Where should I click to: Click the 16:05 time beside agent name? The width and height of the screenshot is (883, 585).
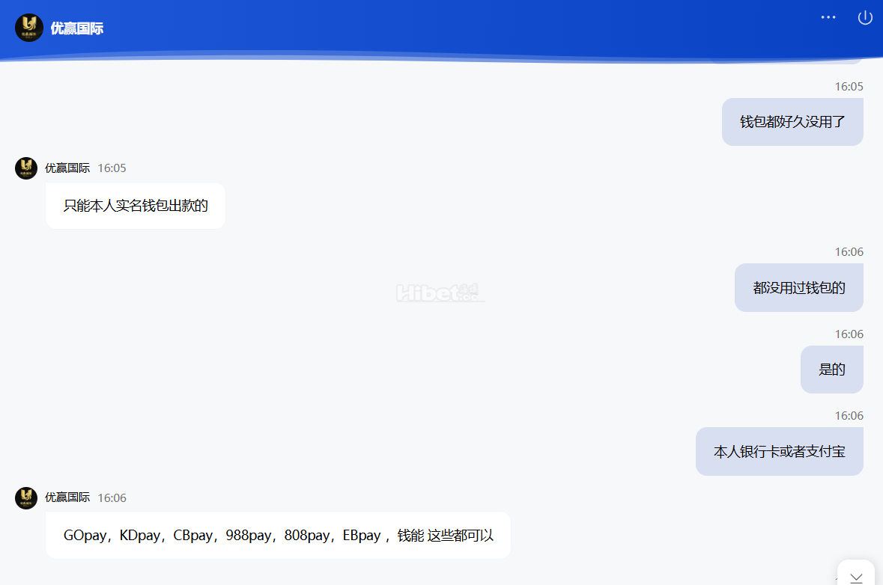point(112,168)
